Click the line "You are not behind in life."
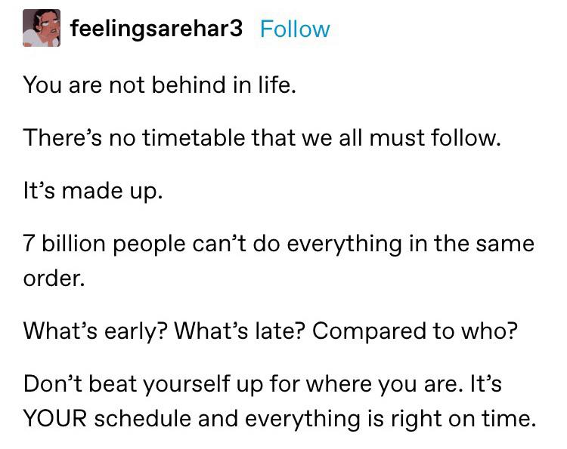Image resolution: width=567 pixels, height=449 pixels. click(160, 85)
